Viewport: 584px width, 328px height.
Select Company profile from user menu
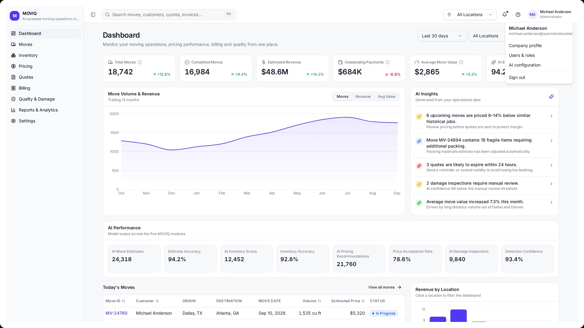point(539,46)
